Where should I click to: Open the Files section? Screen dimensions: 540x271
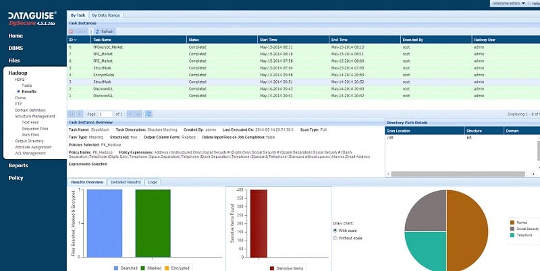14,61
